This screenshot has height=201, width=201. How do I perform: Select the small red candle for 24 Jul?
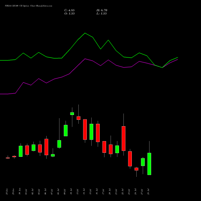point(136,169)
